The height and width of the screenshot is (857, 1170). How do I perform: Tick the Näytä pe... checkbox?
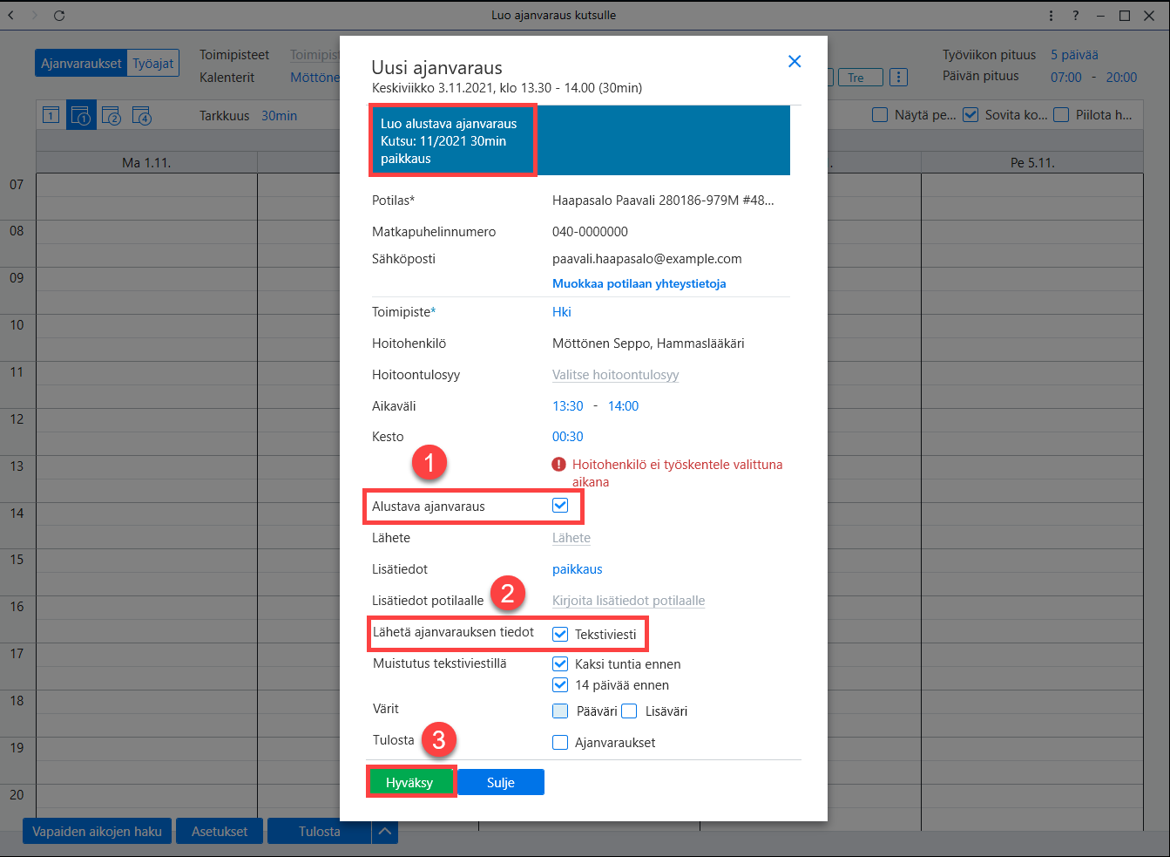coord(880,114)
